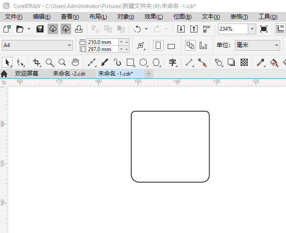Expand the Open recent files arrow
Image resolution: width=286 pixels, height=233 pixels.
(29, 29)
